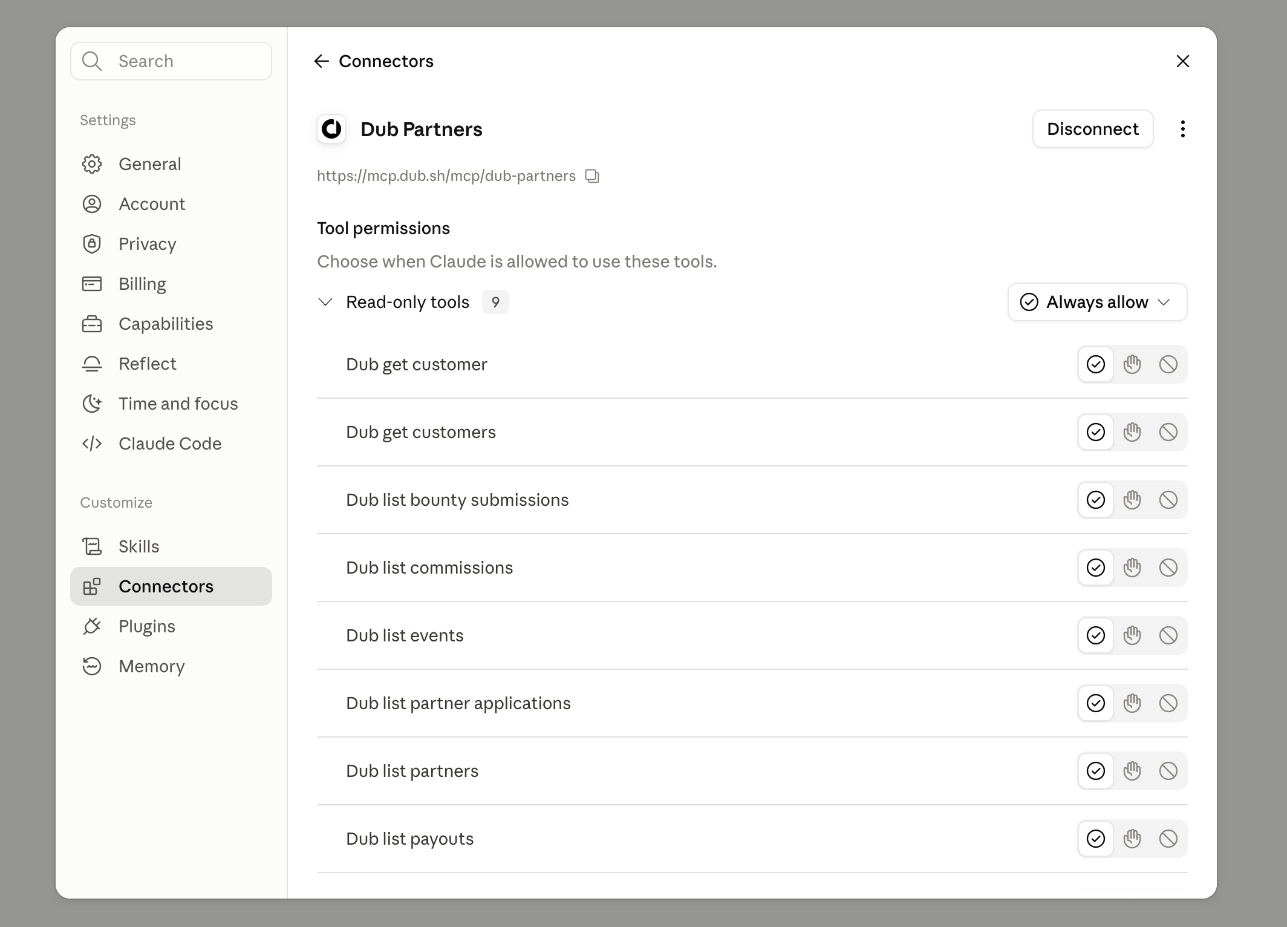Click the Skills scroll icon
This screenshot has width=1287, height=927.
click(x=92, y=546)
